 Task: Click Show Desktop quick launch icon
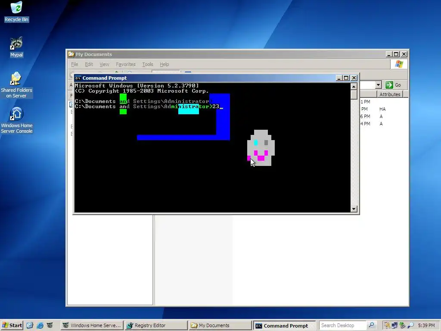pyautogui.click(x=30, y=325)
